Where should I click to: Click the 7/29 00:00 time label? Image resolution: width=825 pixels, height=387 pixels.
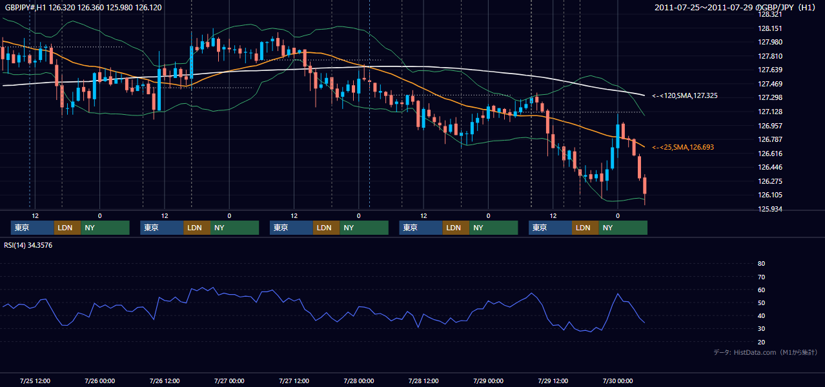coord(488,381)
